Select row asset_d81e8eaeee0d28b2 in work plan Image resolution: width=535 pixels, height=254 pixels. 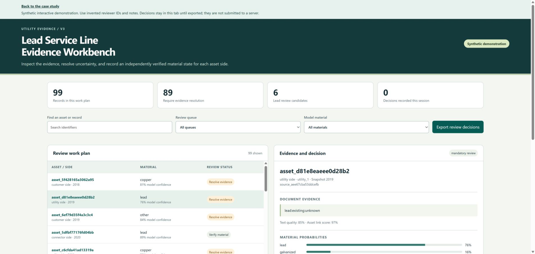(x=155, y=199)
